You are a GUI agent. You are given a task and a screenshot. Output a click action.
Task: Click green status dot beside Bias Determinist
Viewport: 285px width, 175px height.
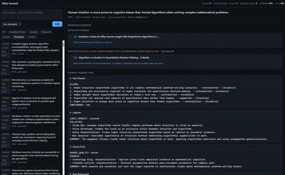[70, 174]
